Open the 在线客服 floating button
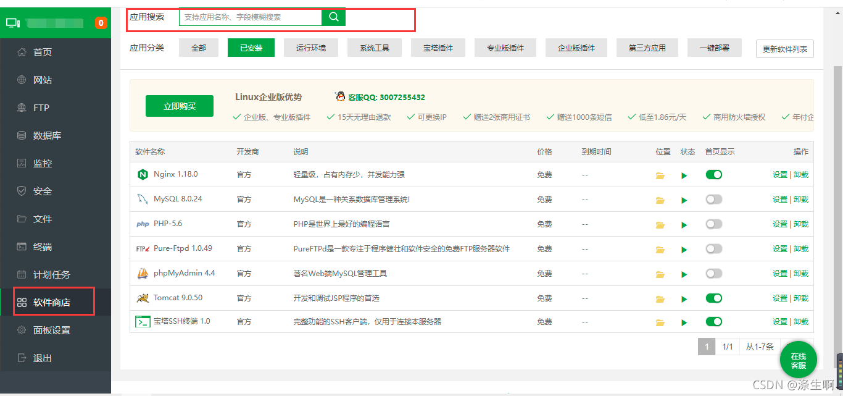 [799, 361]
